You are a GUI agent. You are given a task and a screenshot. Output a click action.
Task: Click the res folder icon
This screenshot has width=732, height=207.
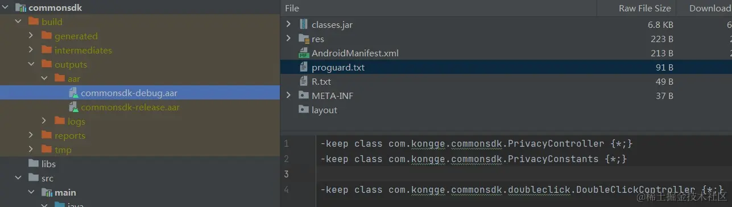point(304,39)
